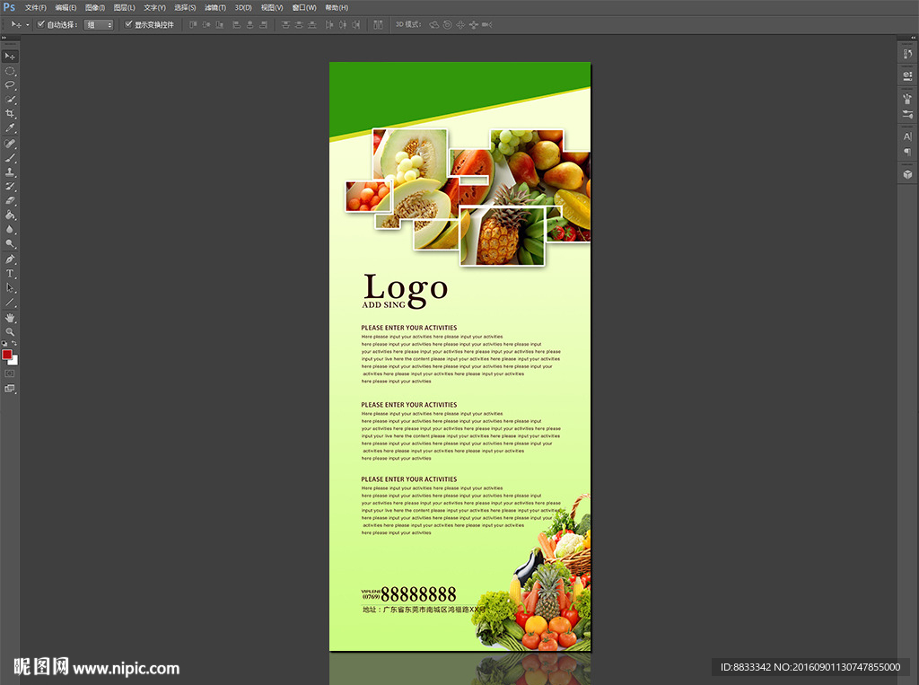This screenshot has width=919, height=685.
Task: Open the 滤镜(T) menu
Action: click(214, 7)
